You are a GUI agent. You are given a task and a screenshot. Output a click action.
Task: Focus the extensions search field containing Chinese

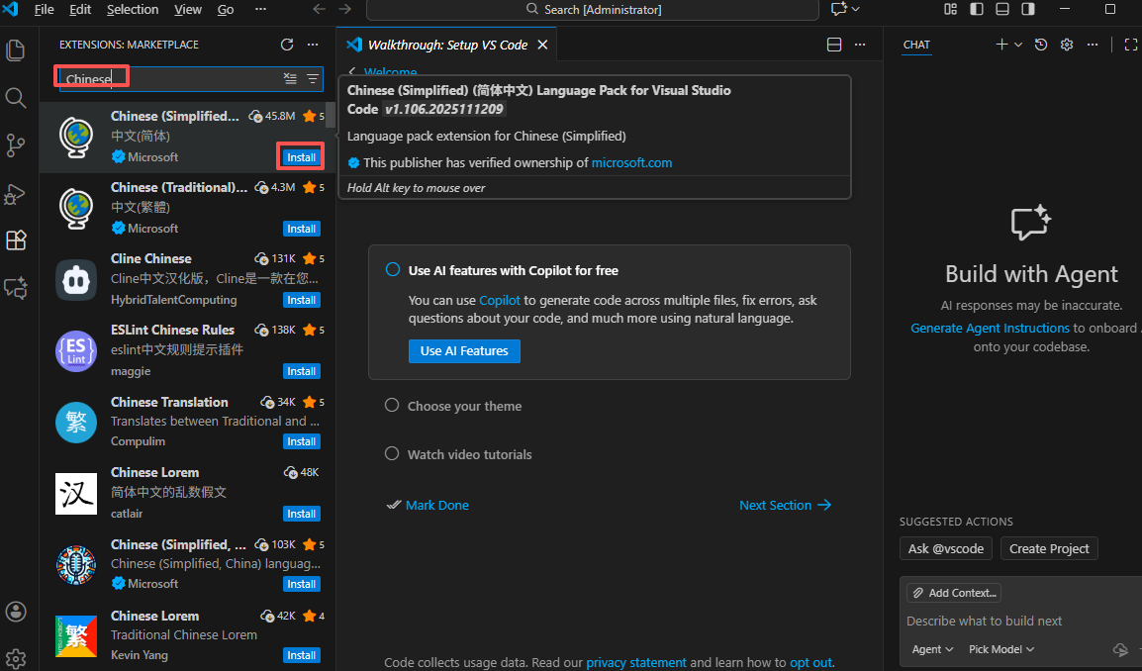tap(191, 79)
